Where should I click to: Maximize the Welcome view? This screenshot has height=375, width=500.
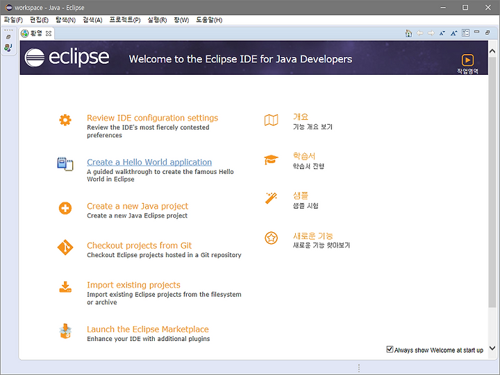(x=487, y=33)
